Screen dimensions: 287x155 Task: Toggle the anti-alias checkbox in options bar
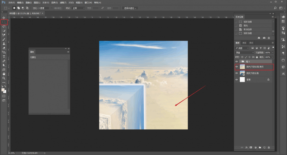pos(52,8)
